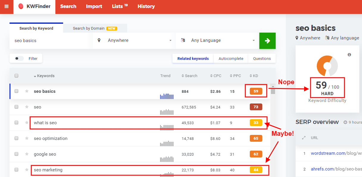The width and height of the screenshot is (362, 177).
Task: Toggle the Filter switch
Action: [x=19, y=59]
